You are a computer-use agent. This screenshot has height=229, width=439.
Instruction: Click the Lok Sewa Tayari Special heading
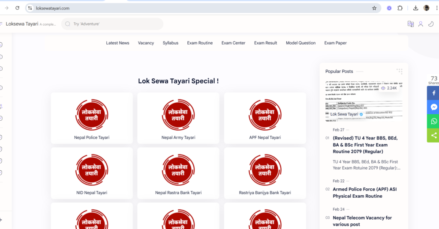pyautogui.click(x=178, y=81)
